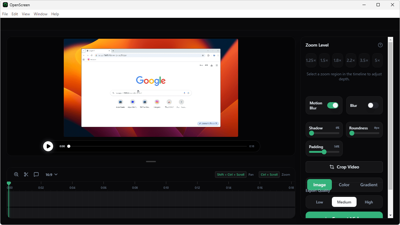
Task: Click the Zoom Level help icon
Action: coord(380,45)
